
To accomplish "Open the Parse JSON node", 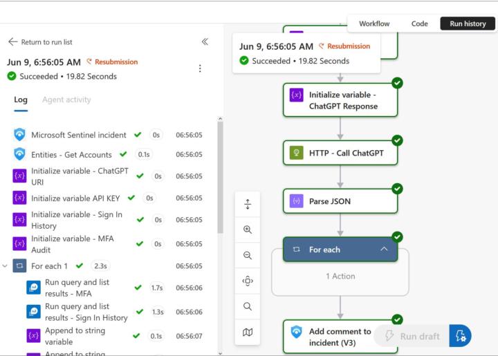I will pyautogui.click(x=340, y=201).
